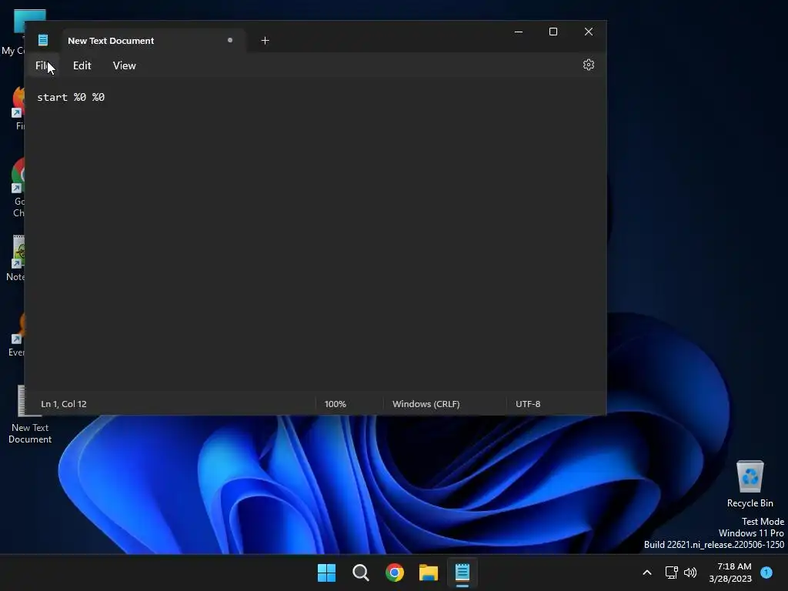Click the Notepad app icon in title bar
Screen dimensions: 788x591
pyautogui.click(x=43, y=40)
